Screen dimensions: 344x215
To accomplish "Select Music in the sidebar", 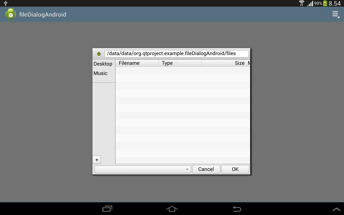I will pyautogui.click(x=101, y=73).
